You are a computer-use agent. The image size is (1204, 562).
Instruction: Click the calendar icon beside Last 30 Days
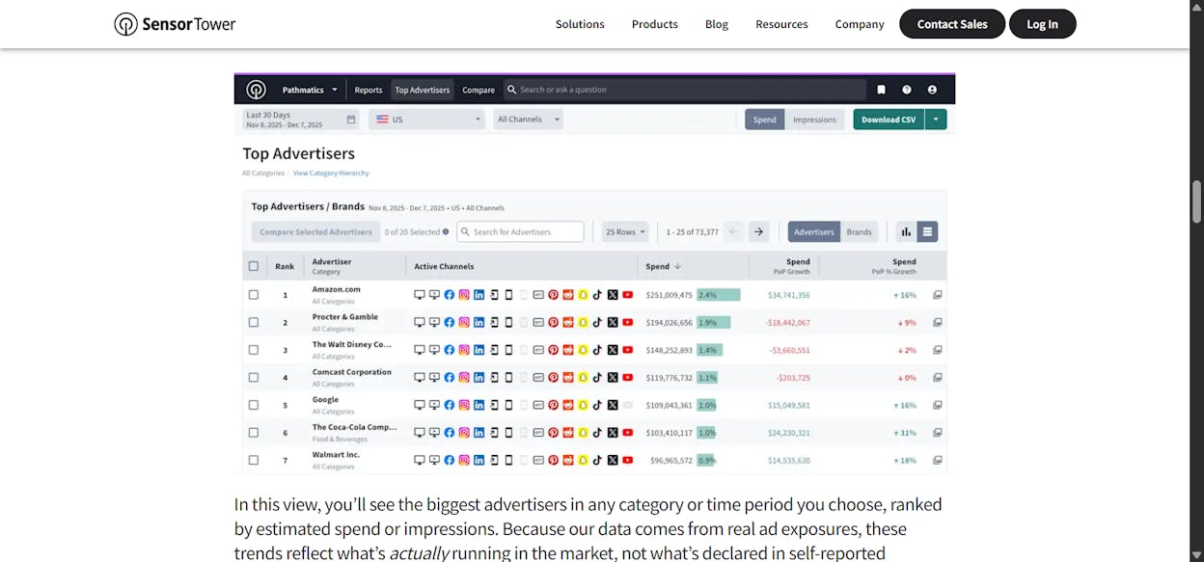click(351, 120)
